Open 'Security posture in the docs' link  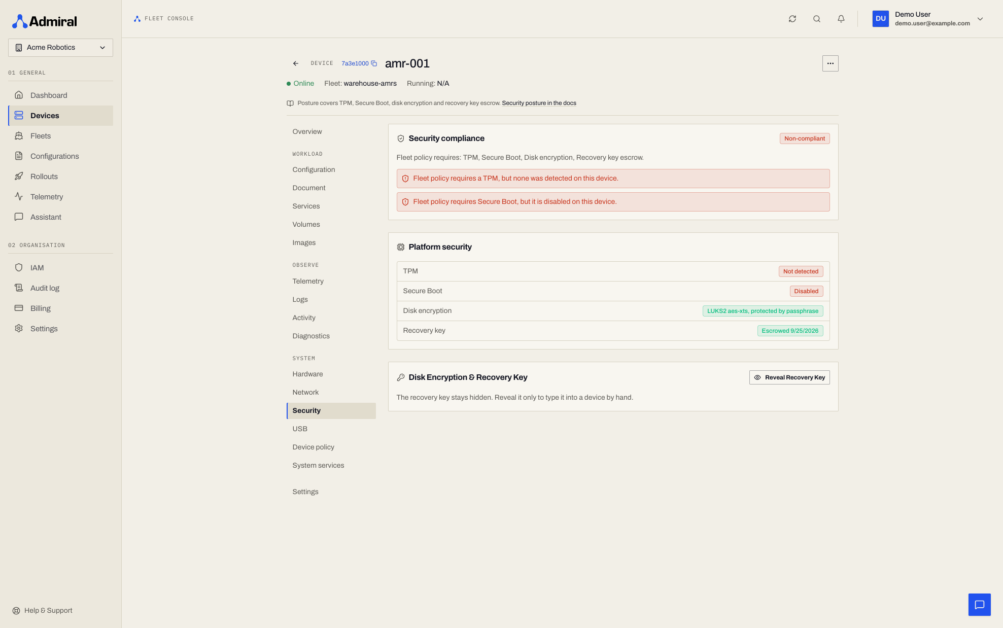click(539, 103)
